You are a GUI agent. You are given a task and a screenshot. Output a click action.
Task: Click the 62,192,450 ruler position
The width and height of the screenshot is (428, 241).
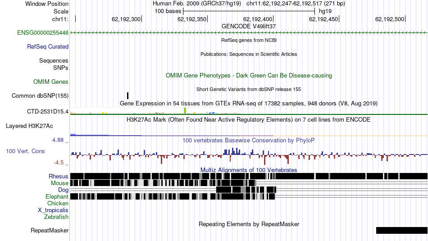tap(323, 19)
